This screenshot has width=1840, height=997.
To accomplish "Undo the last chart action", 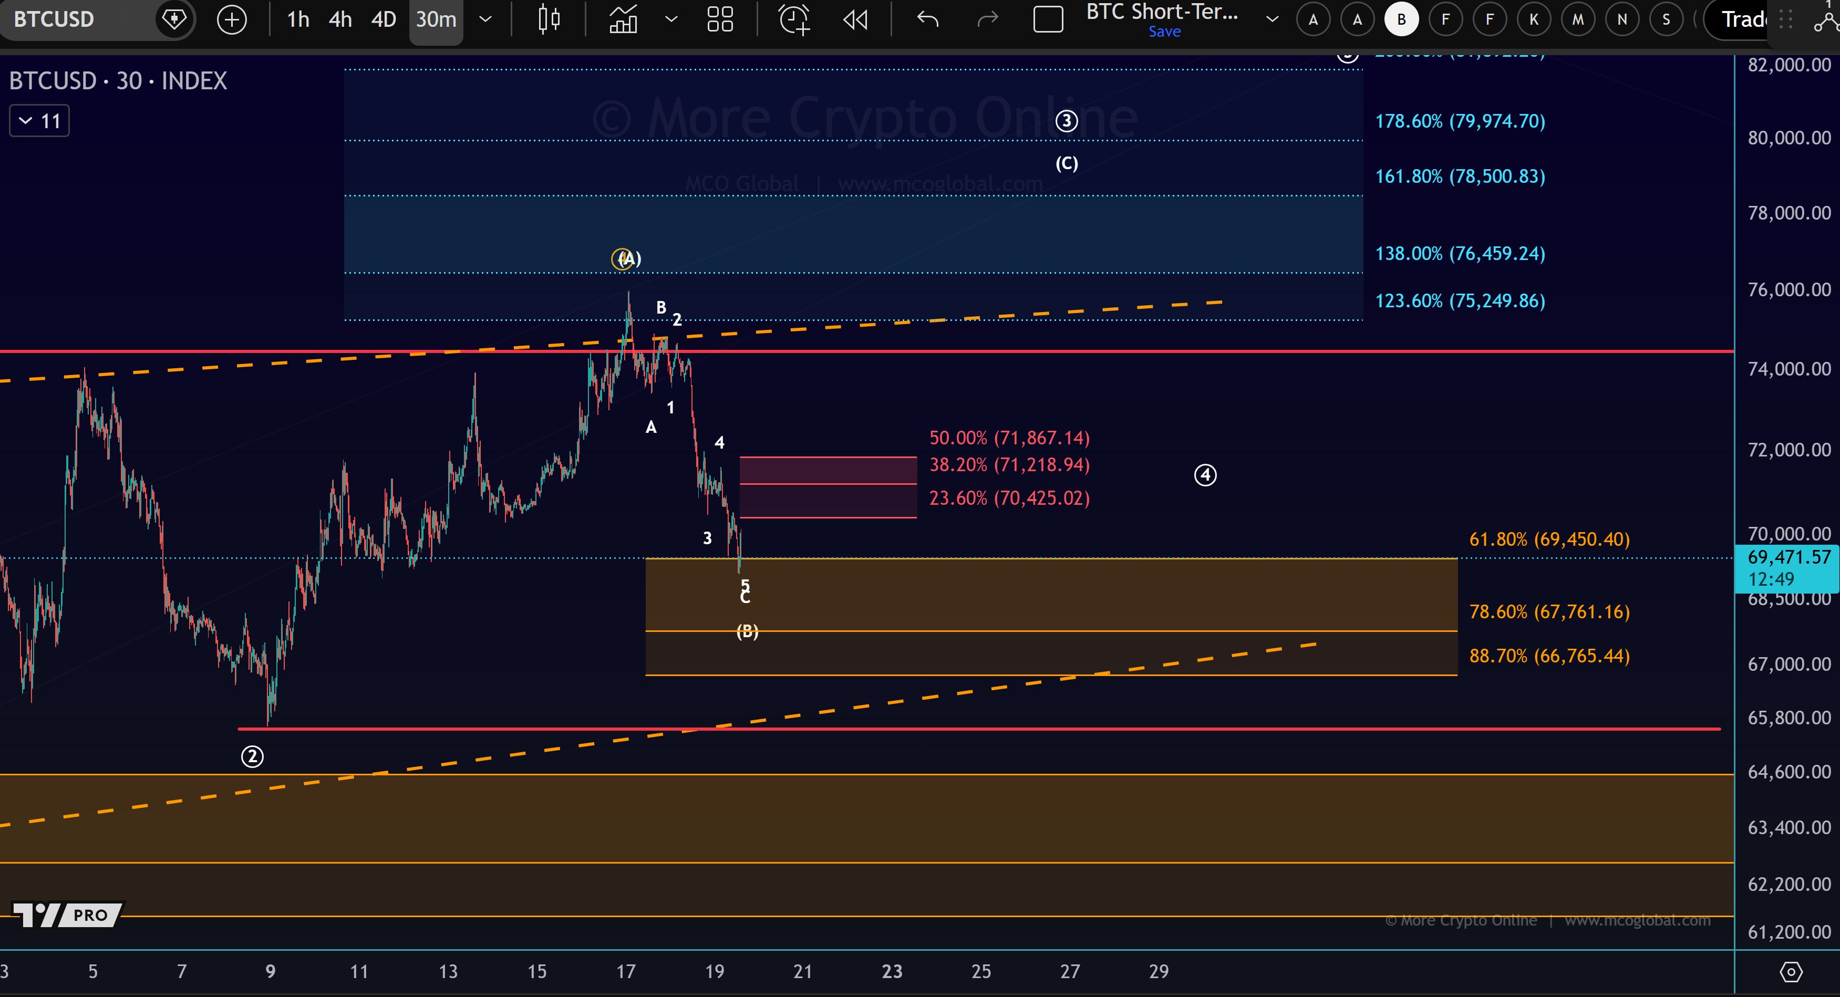I will 927,19.
